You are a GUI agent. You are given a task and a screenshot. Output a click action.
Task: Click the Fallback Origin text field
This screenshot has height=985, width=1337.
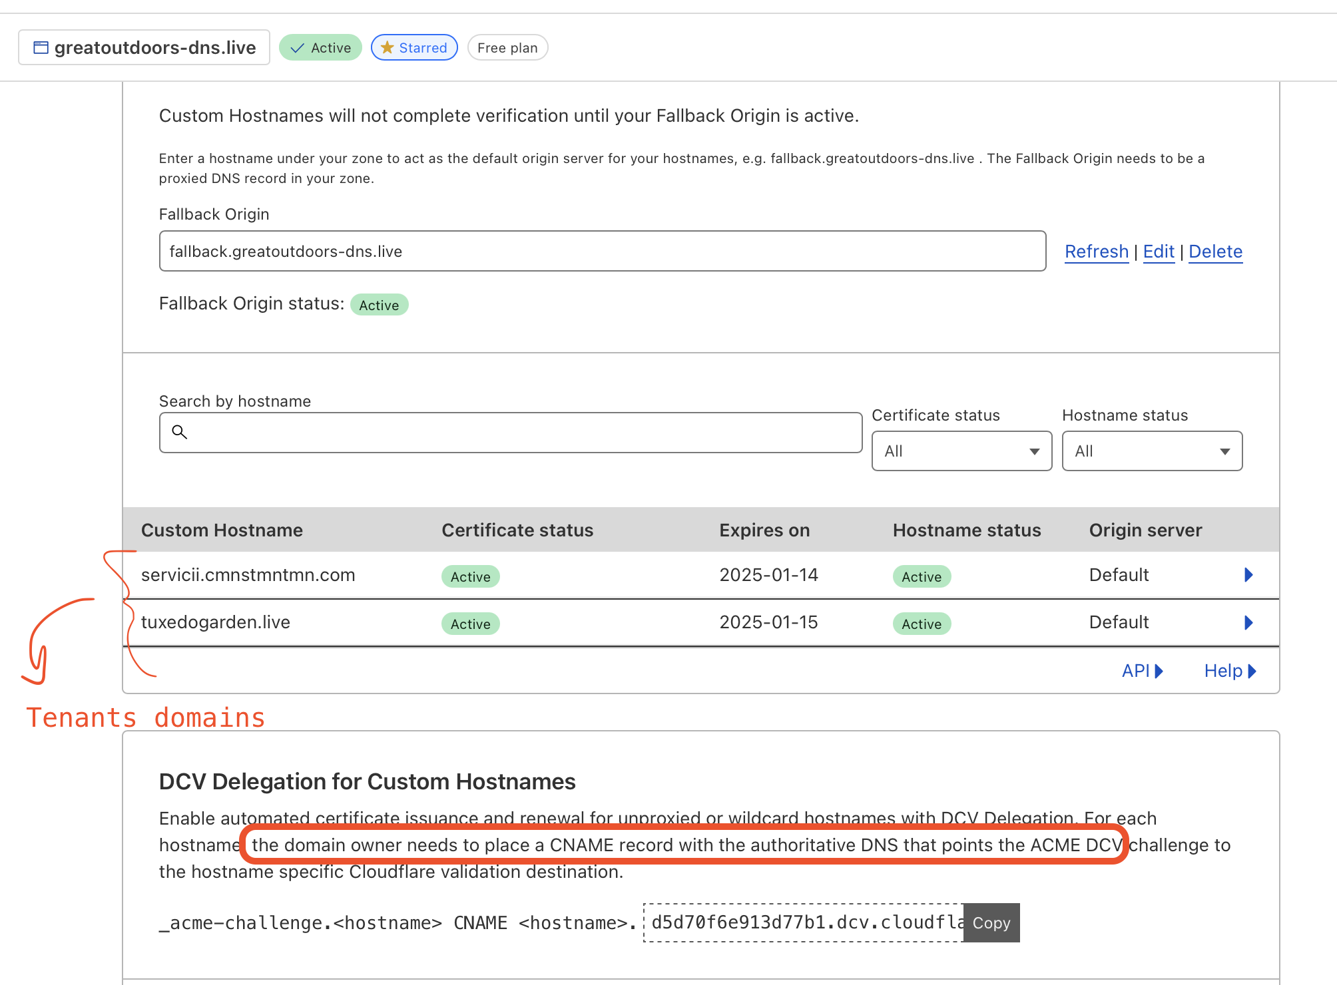tap(602, 252)
